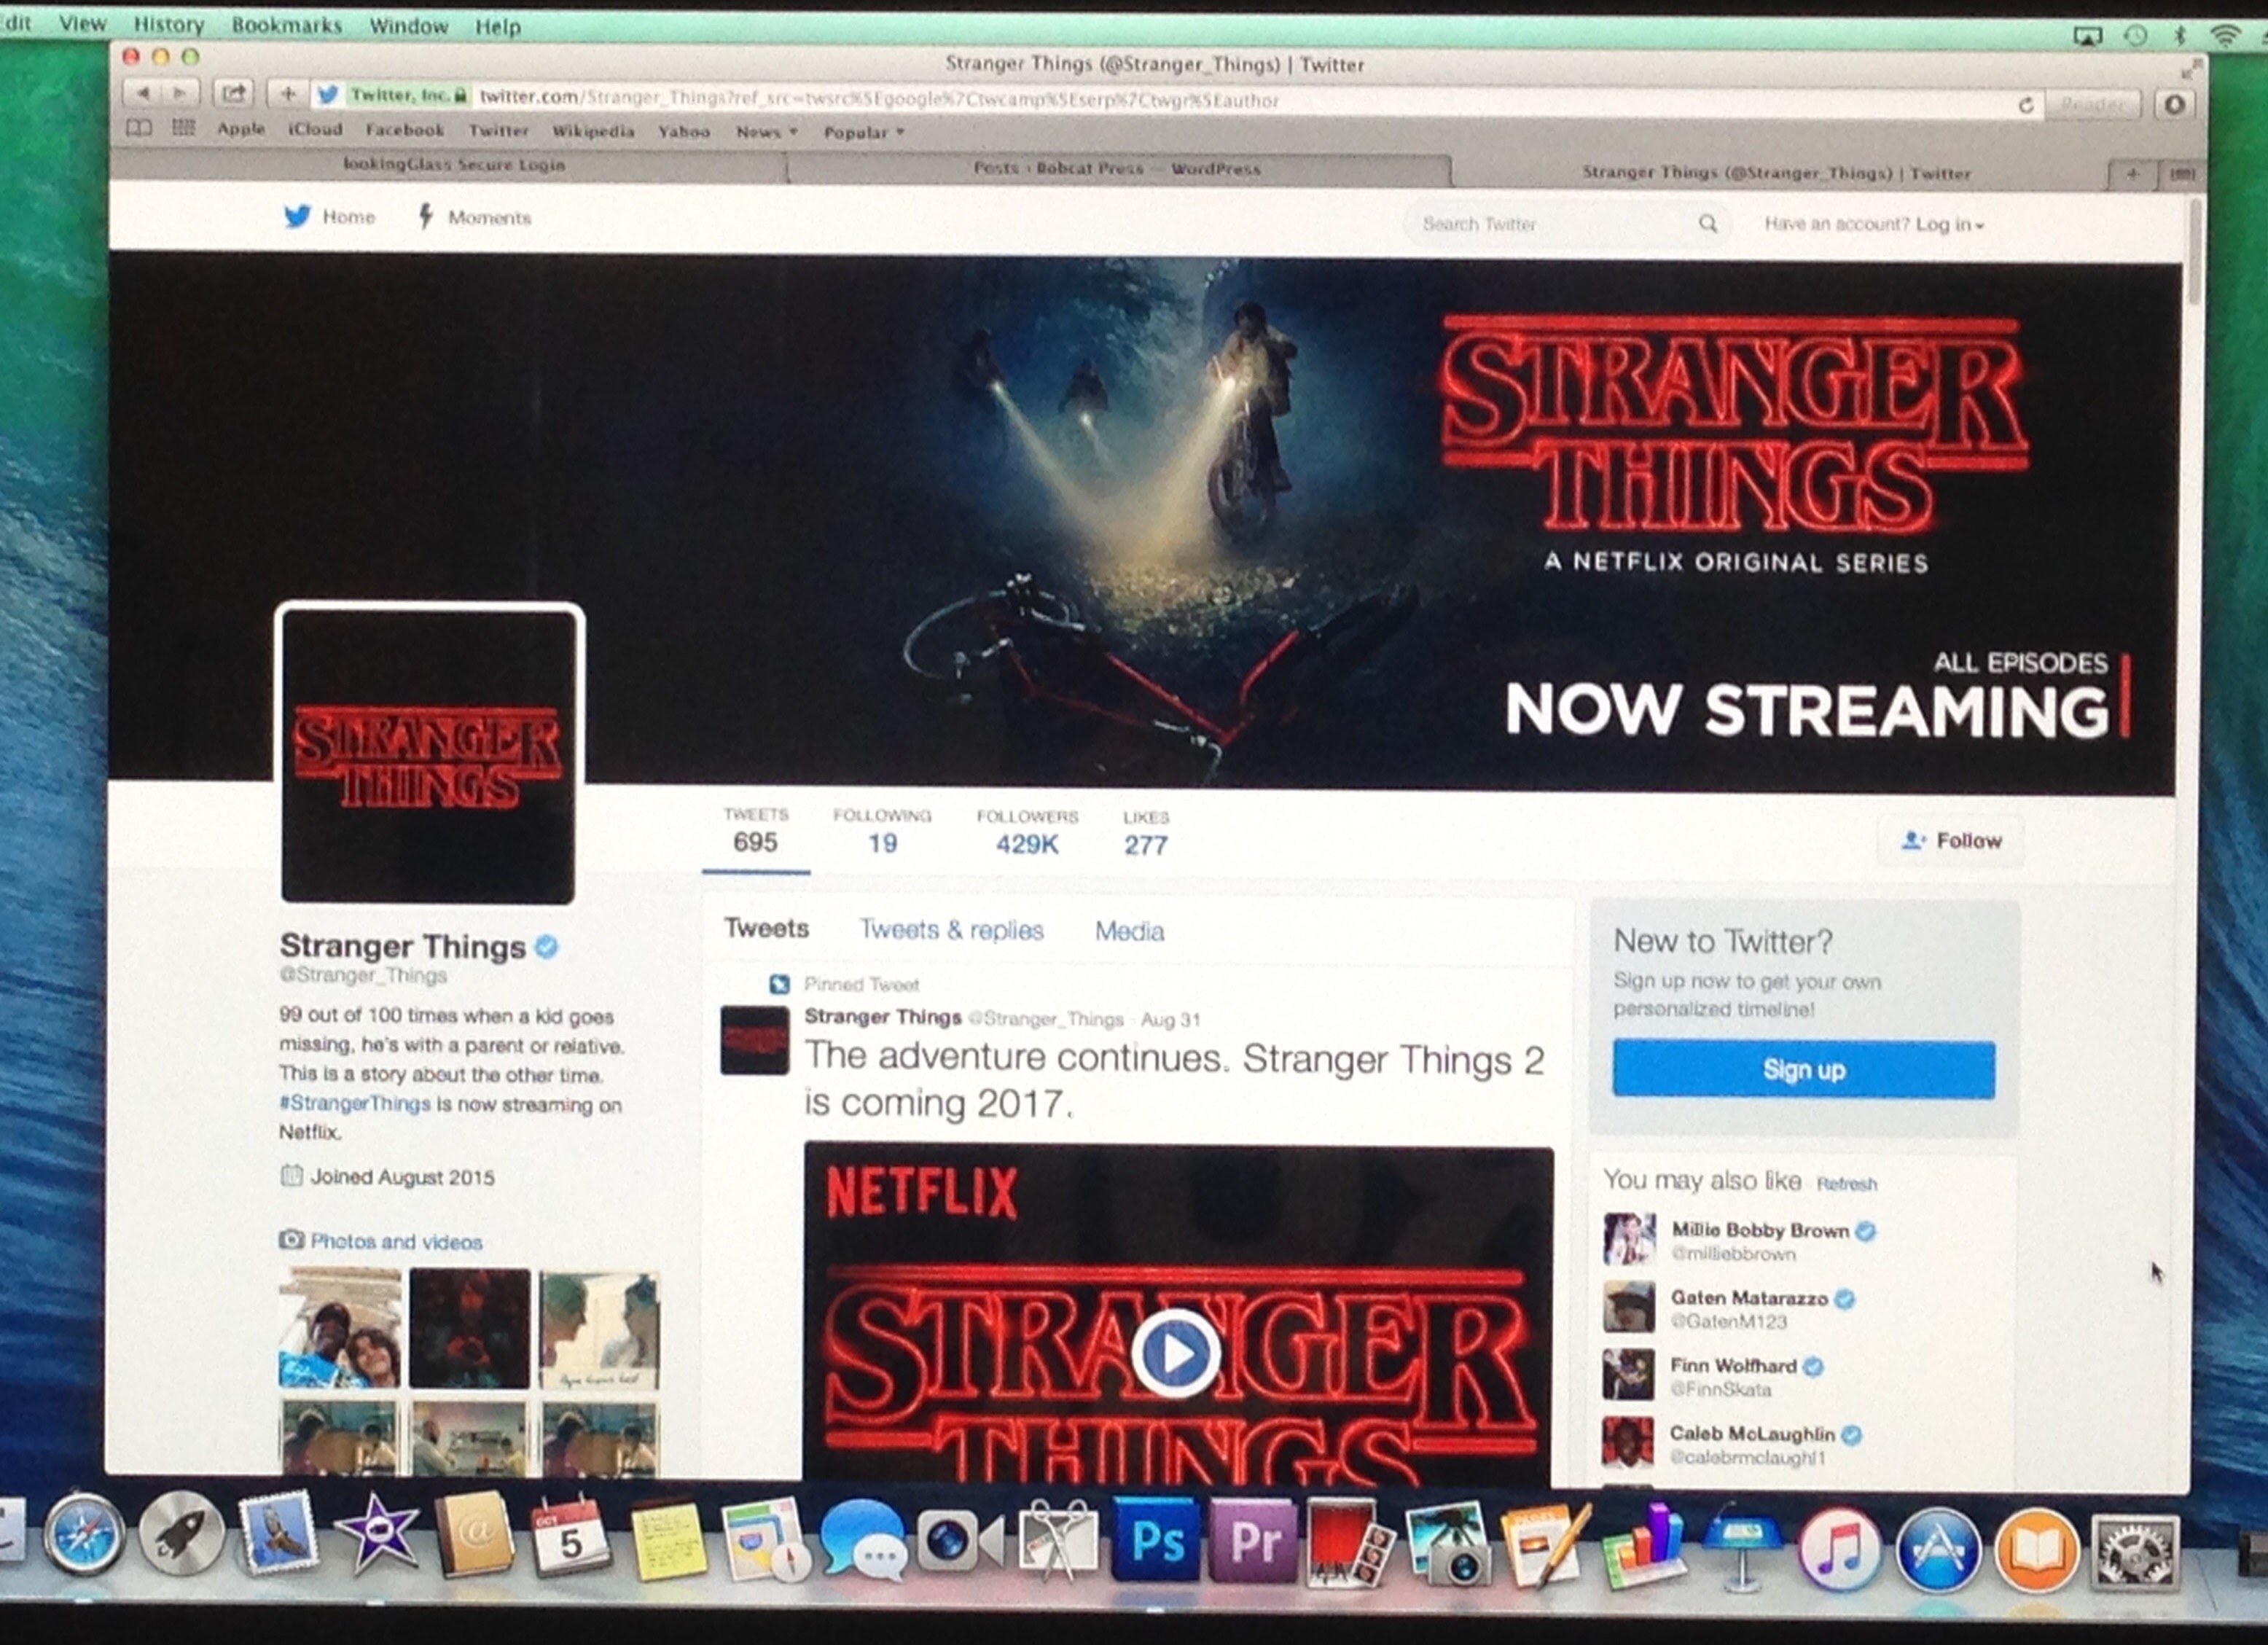
Task: Open the Help menu
Action: pos(497,26)
